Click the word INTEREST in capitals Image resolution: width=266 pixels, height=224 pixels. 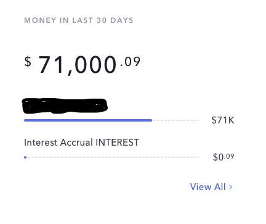coord(118,143)
